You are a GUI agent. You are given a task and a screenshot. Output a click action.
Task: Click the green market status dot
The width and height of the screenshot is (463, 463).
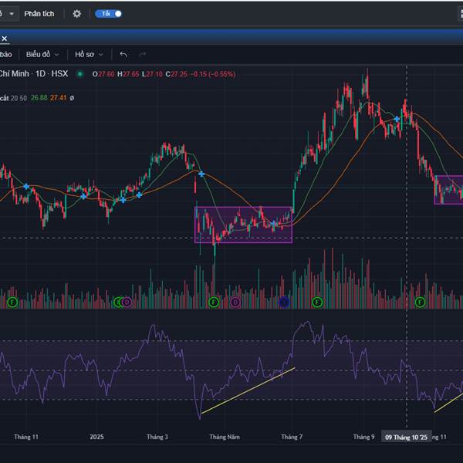point(85,74)
